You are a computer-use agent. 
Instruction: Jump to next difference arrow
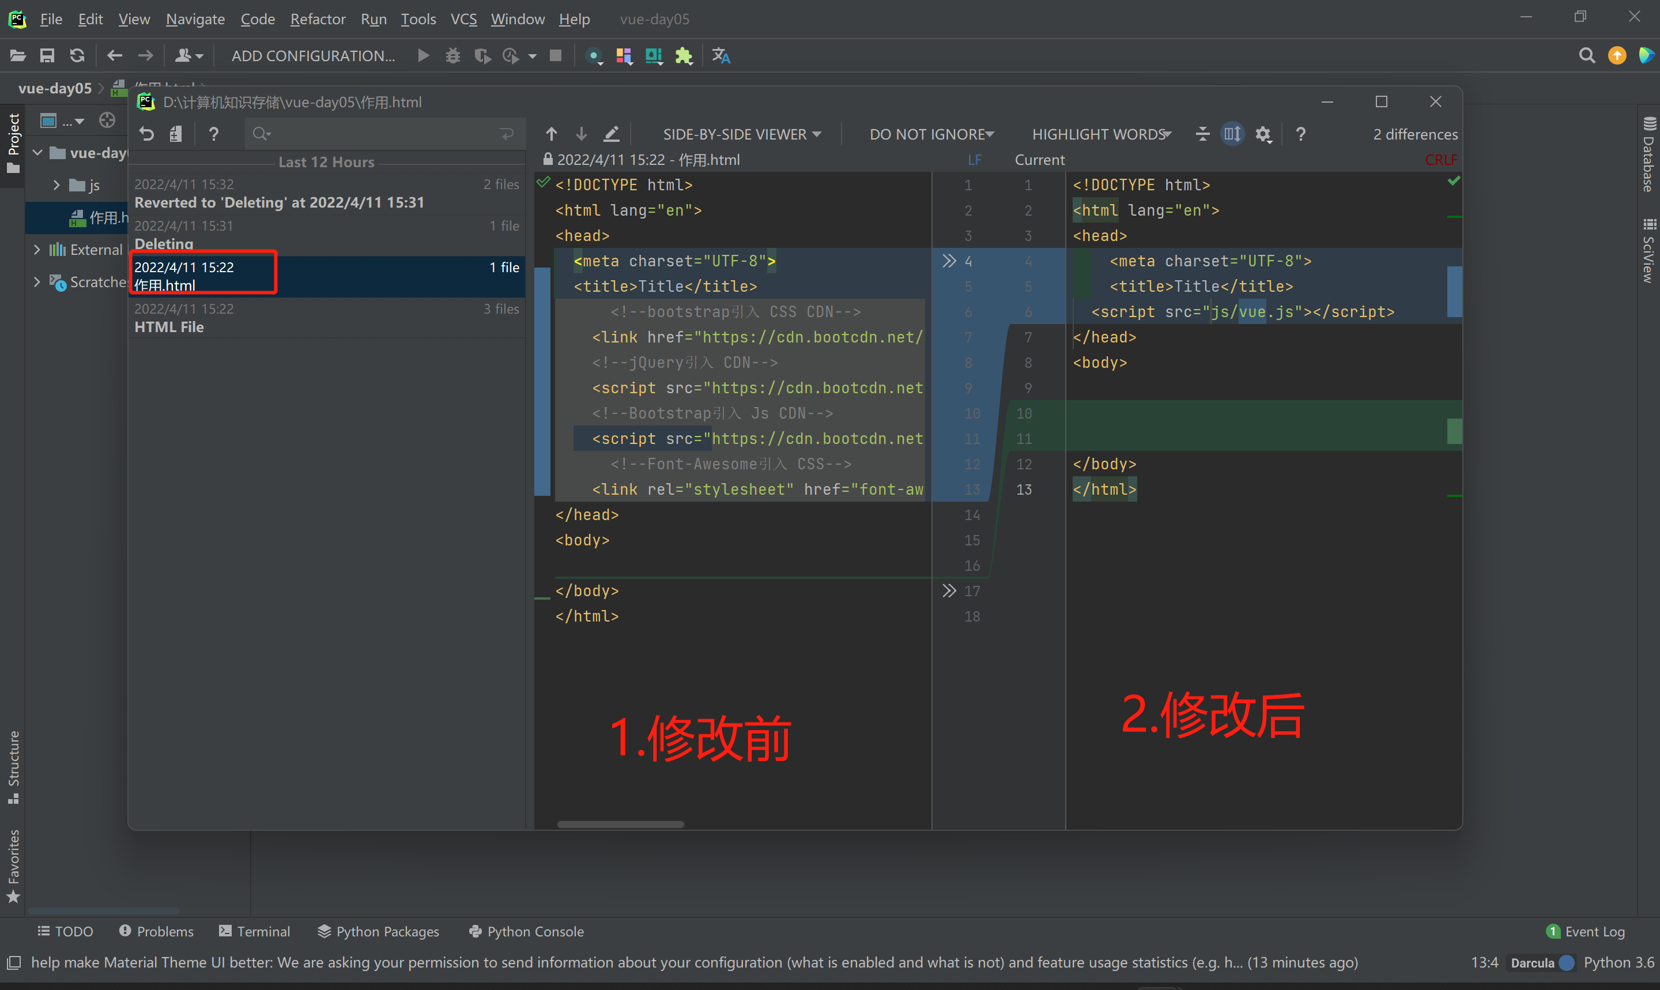point(582,134)
